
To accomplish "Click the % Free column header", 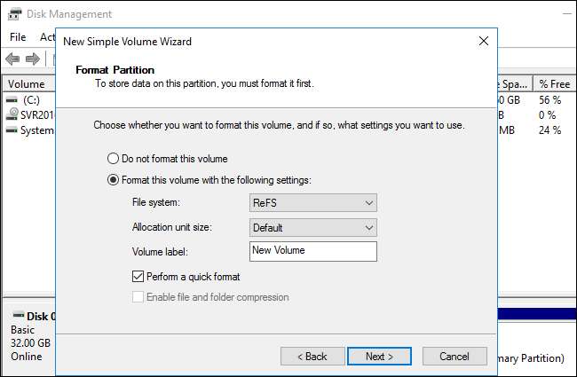I will 555,83.
